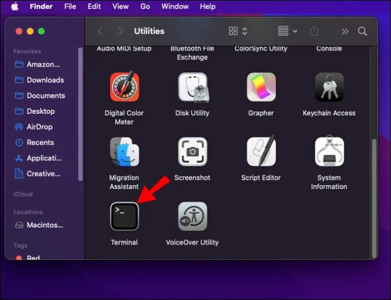Screen dimensions: 391x300
Task: Click the search magnifier icon
Action: click(362, 31)
